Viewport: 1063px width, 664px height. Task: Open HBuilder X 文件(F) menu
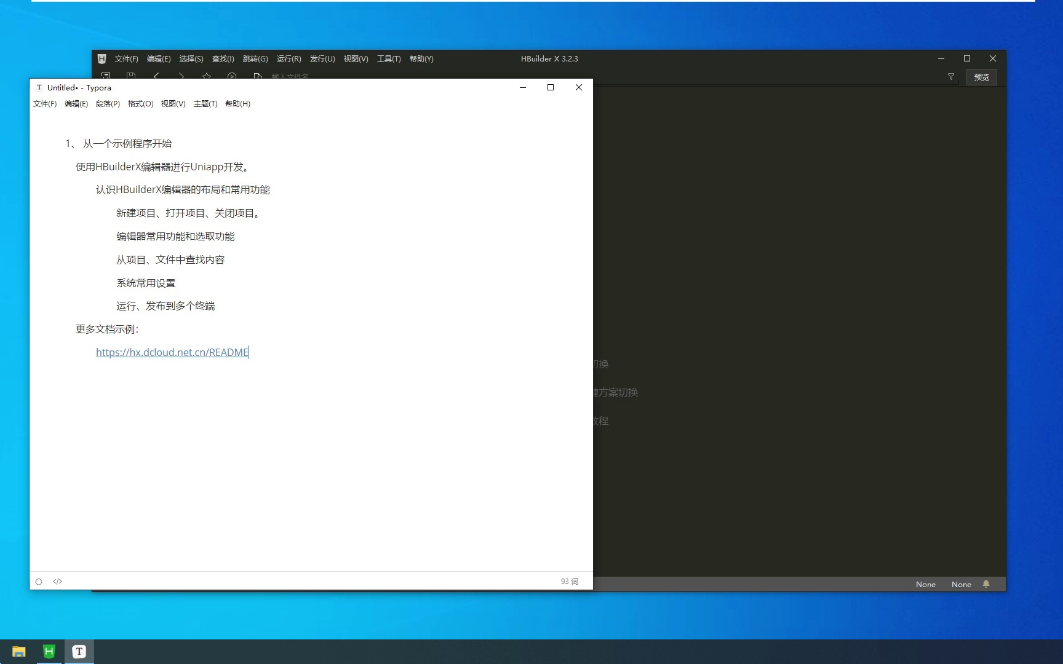click(x=126, y=59)
